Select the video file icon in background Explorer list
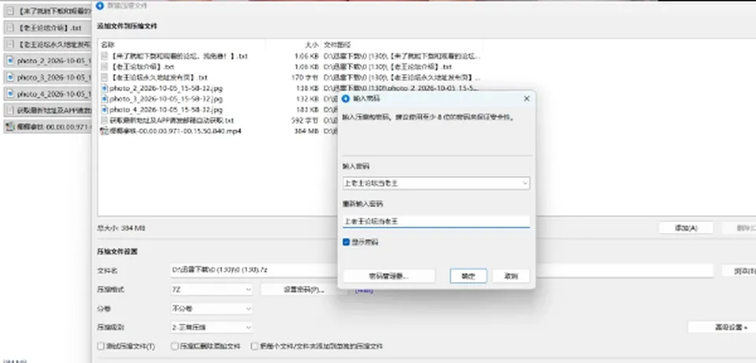This screenshot has height=363, width=756. click(10, 127)
